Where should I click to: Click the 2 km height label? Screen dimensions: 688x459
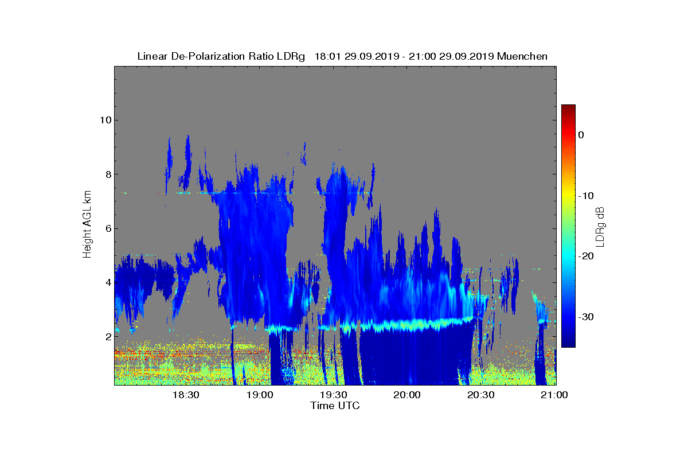point(107,337)
